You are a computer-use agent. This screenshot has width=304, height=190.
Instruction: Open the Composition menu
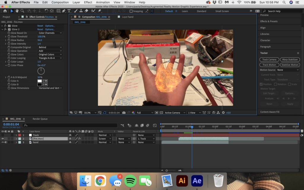(60, 2)
